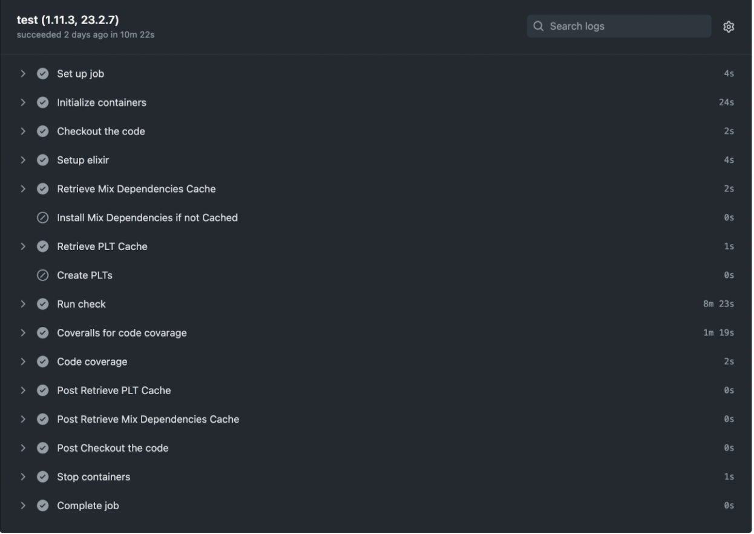Expand the Code coverage step chevron
Viewport: 754px width, 534px height.
[x=23, y=361]
